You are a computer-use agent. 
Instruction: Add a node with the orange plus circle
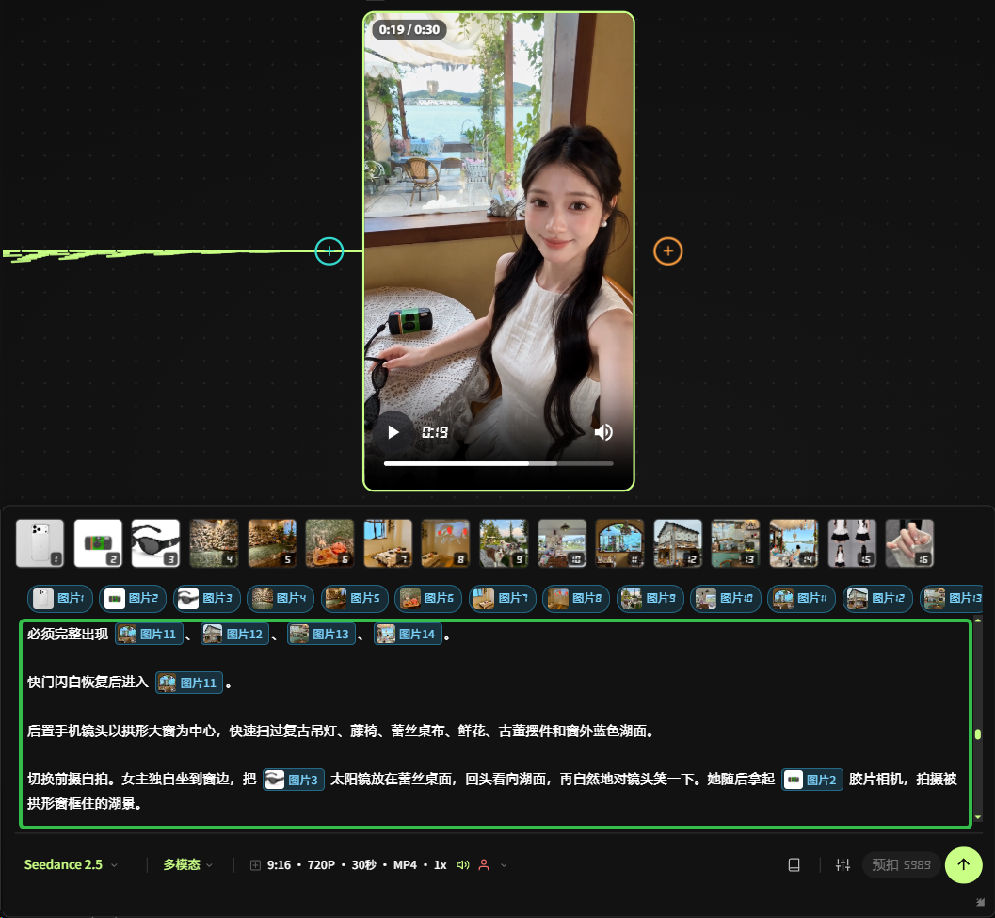667,251
